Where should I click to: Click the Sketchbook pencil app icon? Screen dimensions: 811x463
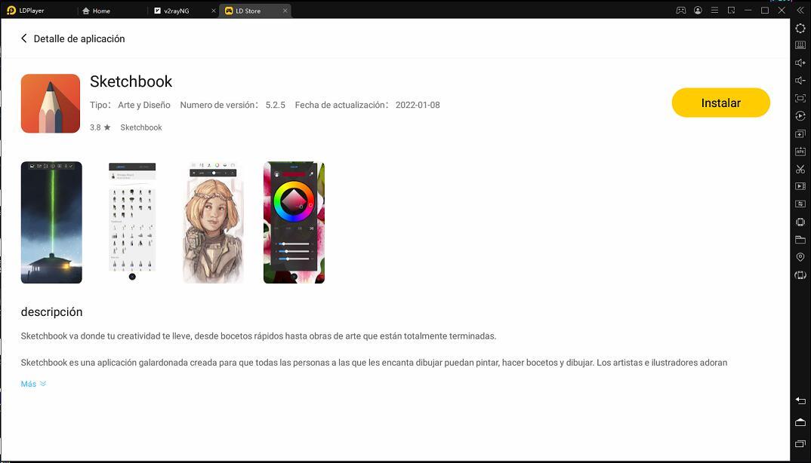50,103
